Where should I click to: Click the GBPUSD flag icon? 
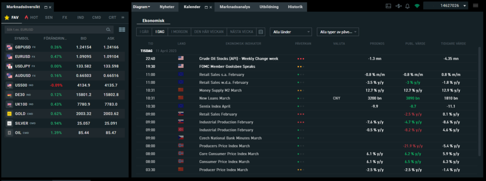click(9, 47)
